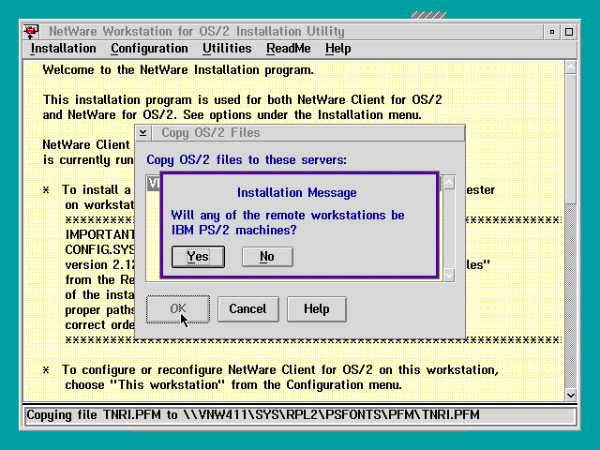Image resolution: width=600 pixels, height=450 pixels.
Task: Click the installation utility title bar icon
Action: (31, 31)
